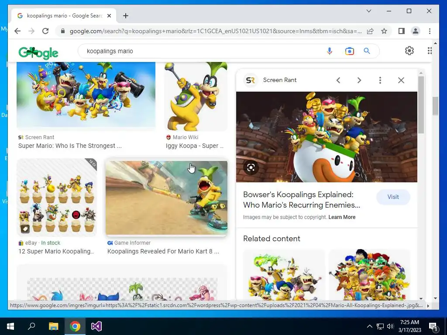
Task: Go to Google home via logo
Action: [38, 53]
